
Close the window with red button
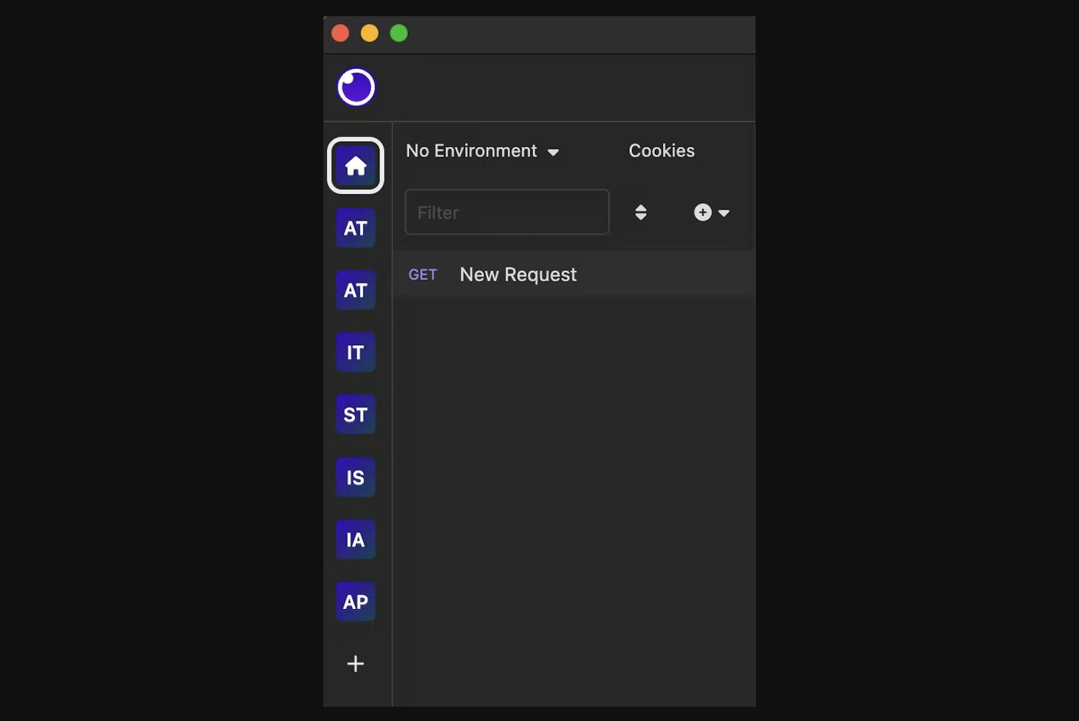[x=340, y=33]
